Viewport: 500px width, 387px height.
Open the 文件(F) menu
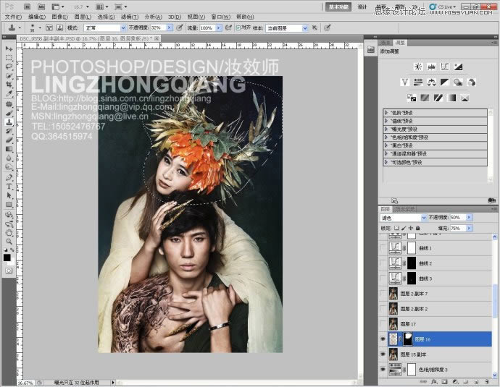(x=13, y=17)
